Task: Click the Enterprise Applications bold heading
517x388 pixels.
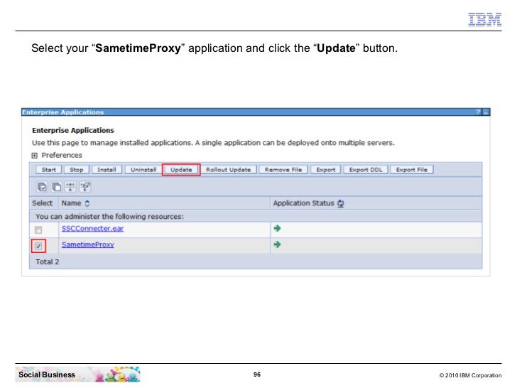Action: [73, 130]
